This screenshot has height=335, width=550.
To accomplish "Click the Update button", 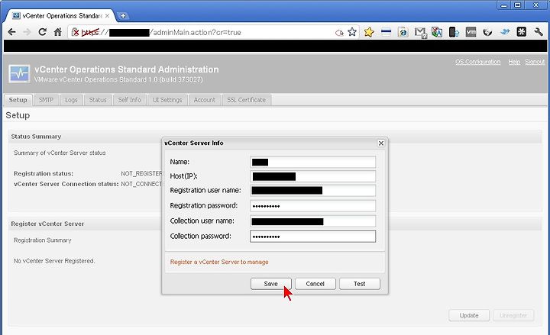I will [469, 315].
